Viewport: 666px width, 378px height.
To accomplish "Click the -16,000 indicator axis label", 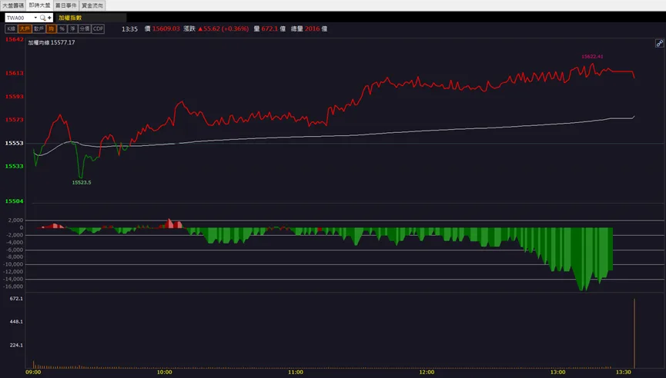I will click(x=15, y=287).
